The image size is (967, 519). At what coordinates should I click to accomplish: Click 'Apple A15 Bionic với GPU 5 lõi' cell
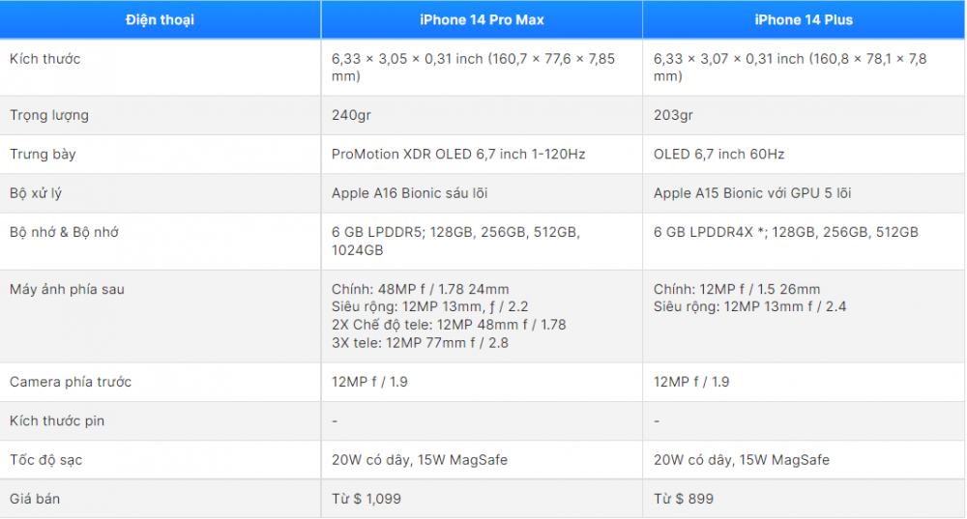804,193
